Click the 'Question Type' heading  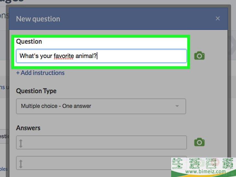tap(36, 91)
